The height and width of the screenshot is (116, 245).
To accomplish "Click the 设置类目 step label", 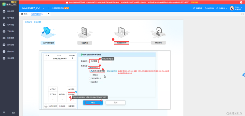I will (85, 43).
